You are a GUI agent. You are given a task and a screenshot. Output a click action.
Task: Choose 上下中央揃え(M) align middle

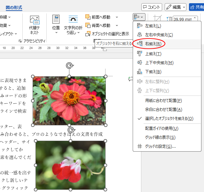(167, 63)
